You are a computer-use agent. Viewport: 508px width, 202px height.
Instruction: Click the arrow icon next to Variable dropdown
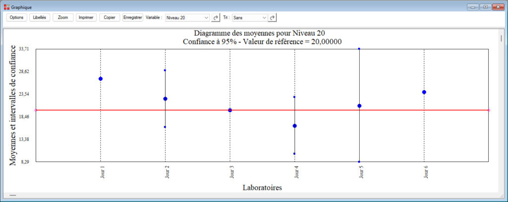coord(216,17)
